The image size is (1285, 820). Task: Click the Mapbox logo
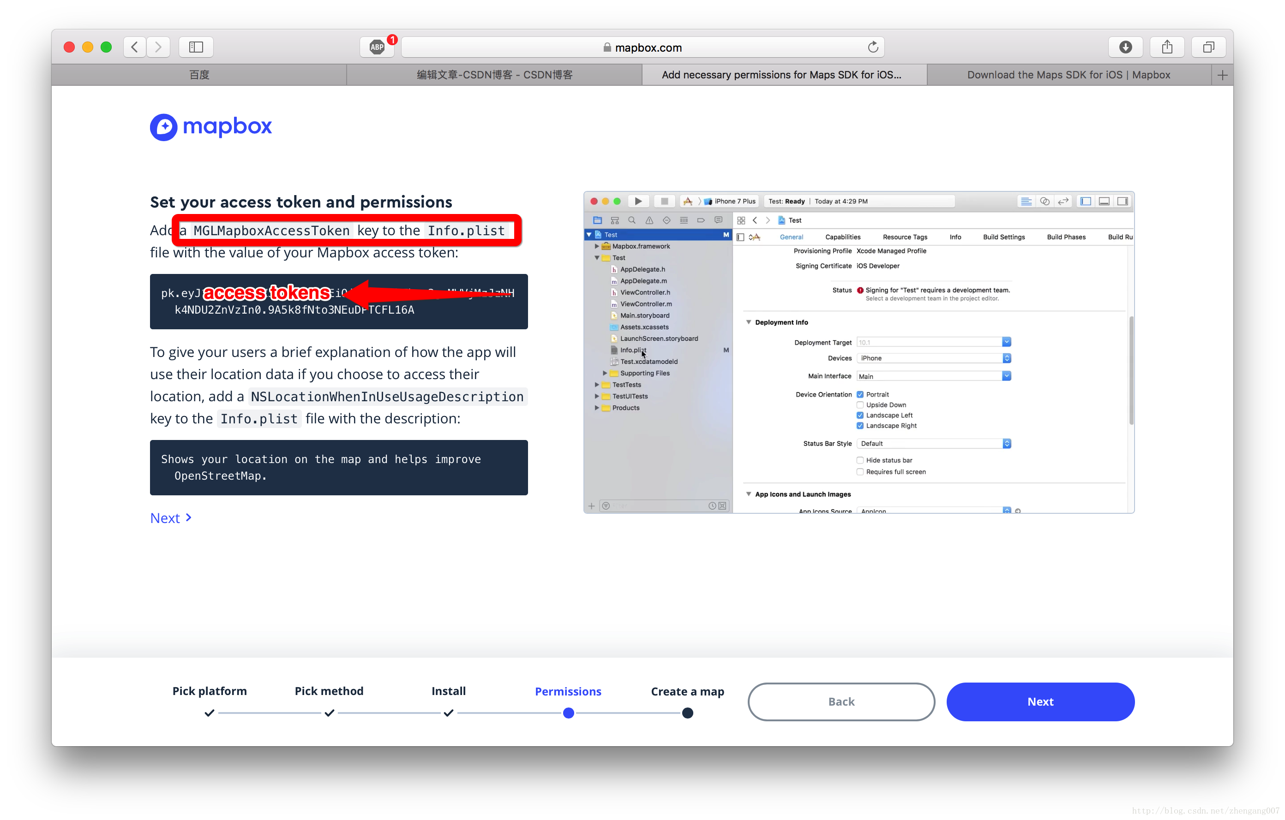pos(211,127)
